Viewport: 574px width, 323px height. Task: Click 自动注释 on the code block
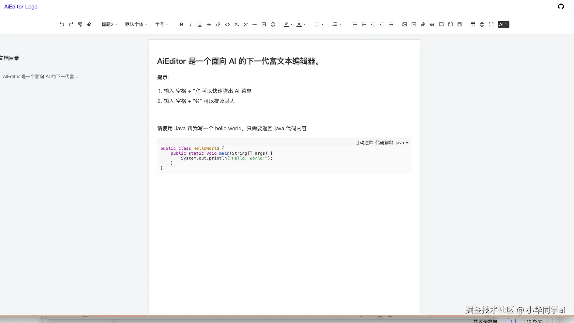364,143
